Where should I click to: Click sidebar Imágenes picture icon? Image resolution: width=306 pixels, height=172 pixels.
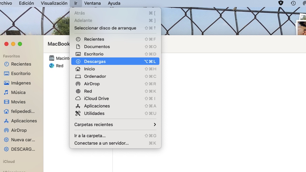6,83
